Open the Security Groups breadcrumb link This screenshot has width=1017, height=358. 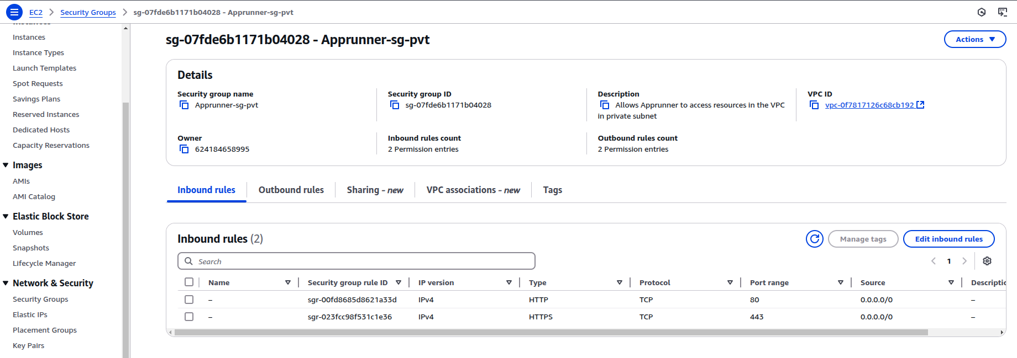click(x=88, y=12)
